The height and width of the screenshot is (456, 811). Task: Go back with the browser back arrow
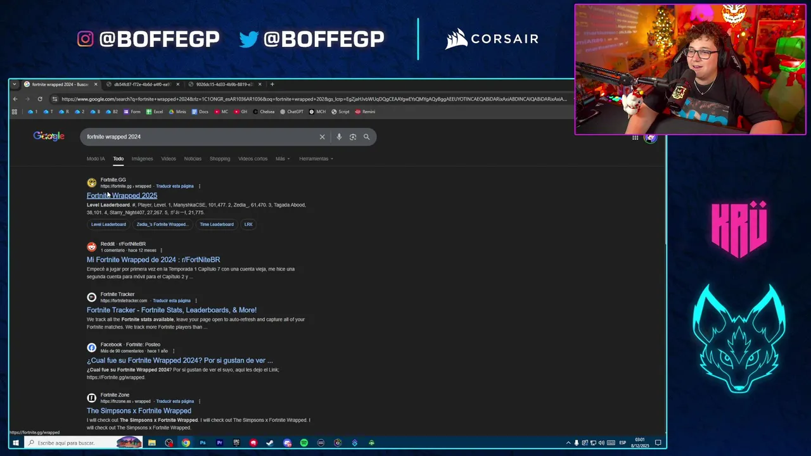(x=15, y=99)
